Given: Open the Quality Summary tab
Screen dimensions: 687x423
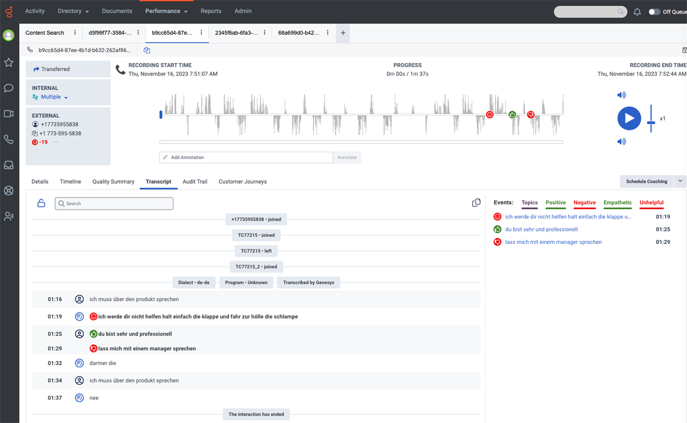Looking at the screenshot, I should (113, 181).
